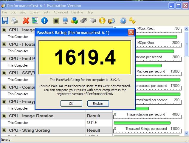This screenshot has height=143, width=189.
Task: Run memory tests RAM chip icon
Action: [84, 21]
